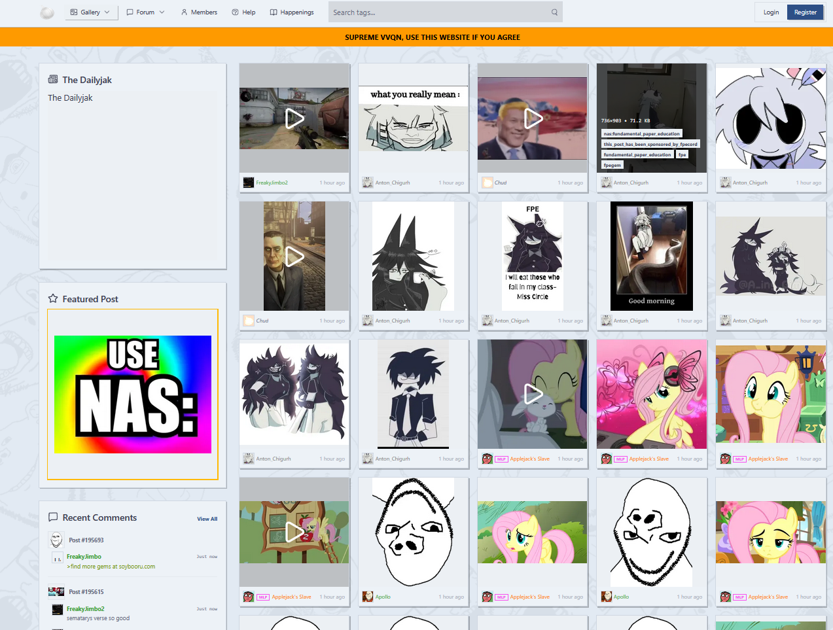
Task: Click Anton_Chigurh avatar under 'what you really mean'
Action: click(368, 183)
